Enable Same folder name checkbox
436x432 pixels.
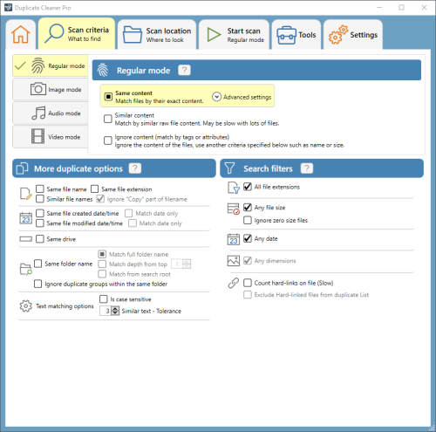(38, 264)
